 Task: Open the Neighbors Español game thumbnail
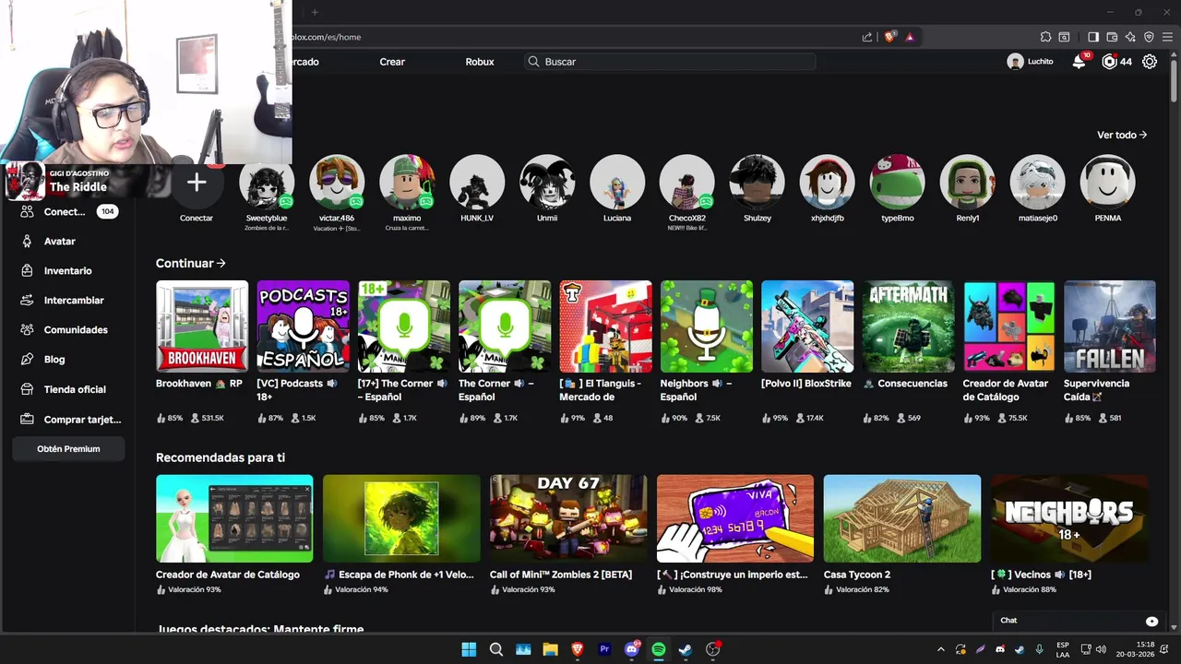707,326
